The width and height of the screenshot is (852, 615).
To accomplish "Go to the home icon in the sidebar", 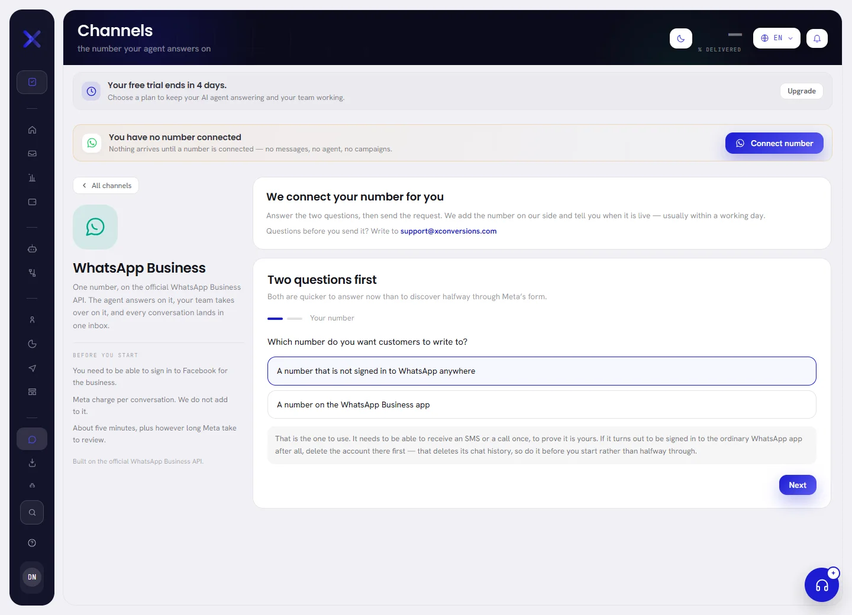I will tap(32, 130).
